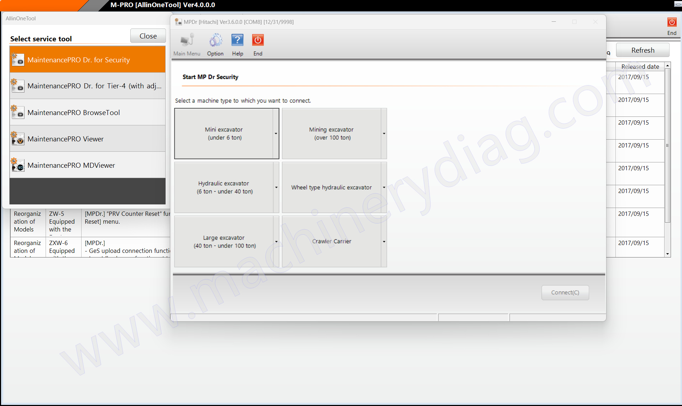This screenshot has height=406, width=682.
Task: Click icon beside MaintenancePRO BrowseTool
Action: (x=17, y=112)
